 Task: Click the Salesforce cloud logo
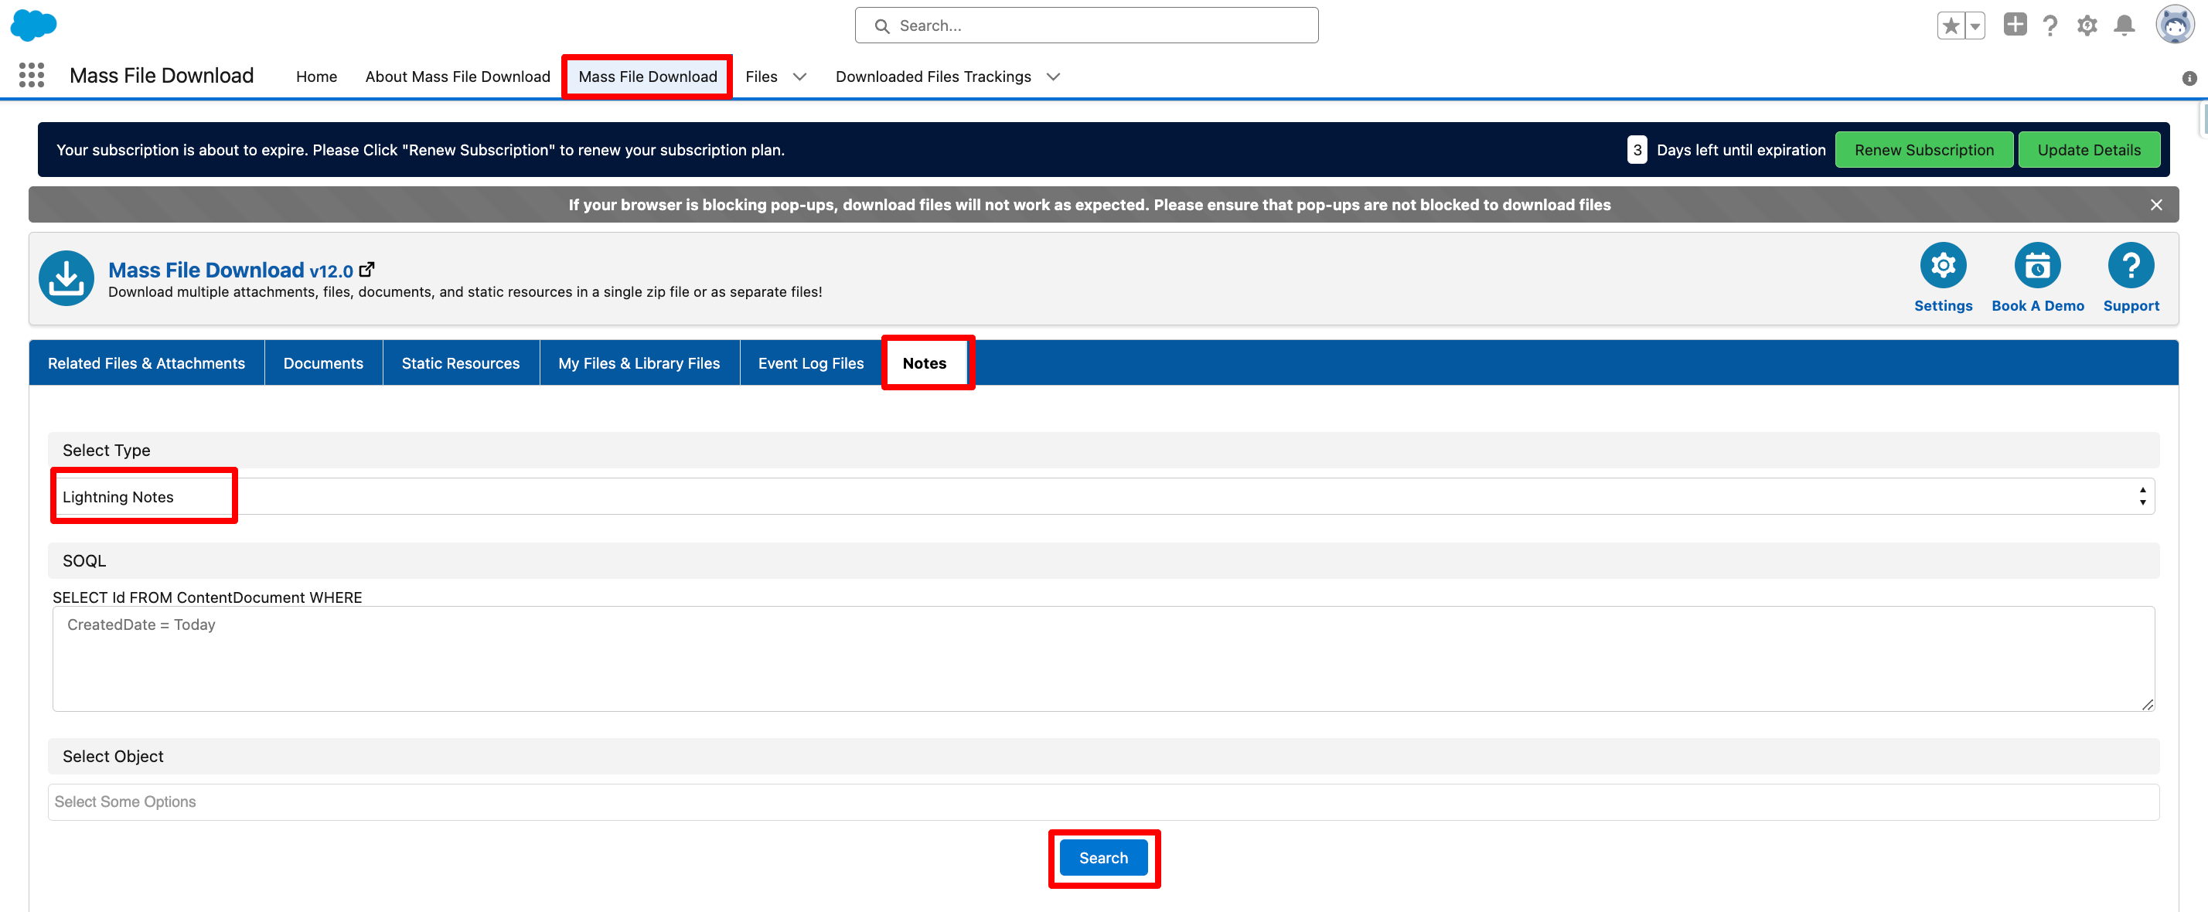pos(33,25)
